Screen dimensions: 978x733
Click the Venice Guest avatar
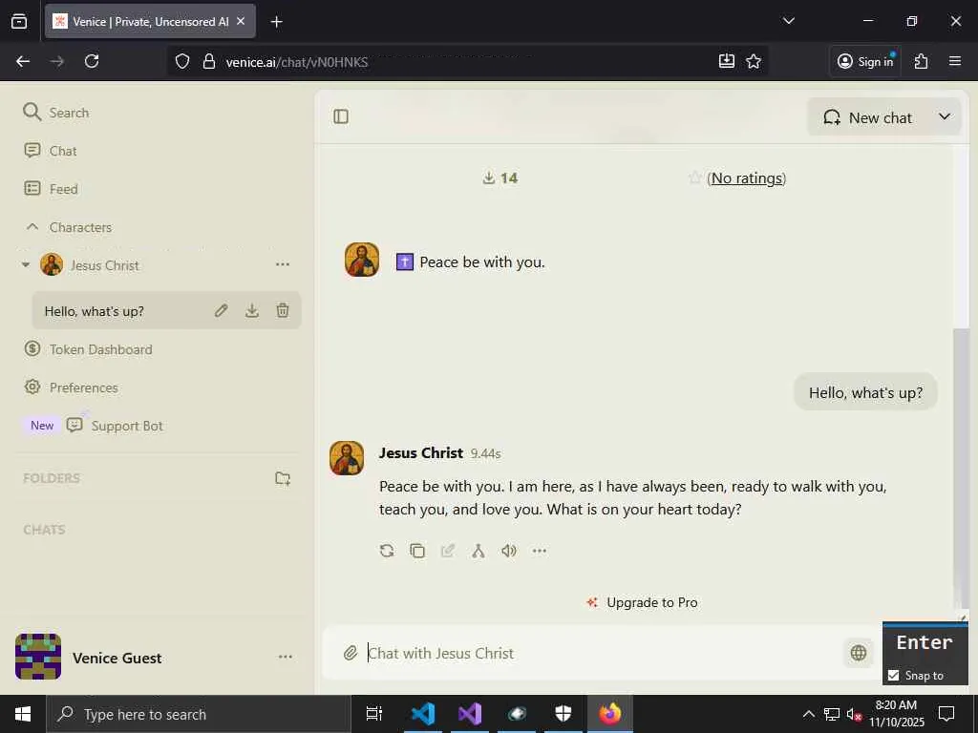[x=38, y=657]
